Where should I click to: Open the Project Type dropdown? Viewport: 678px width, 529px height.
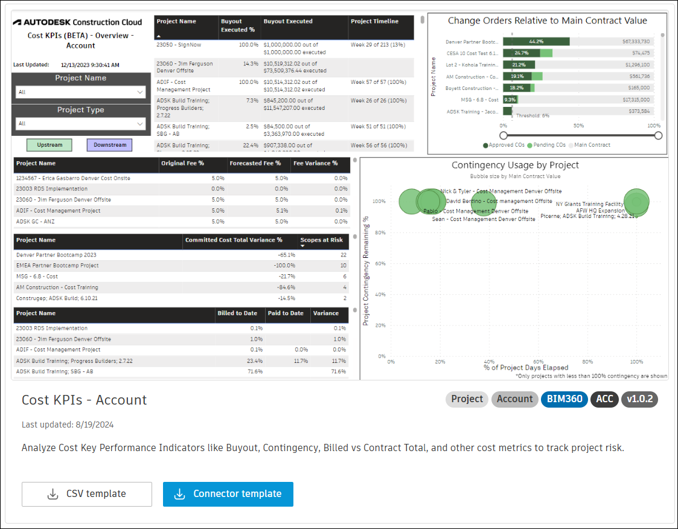click(80, 124)
